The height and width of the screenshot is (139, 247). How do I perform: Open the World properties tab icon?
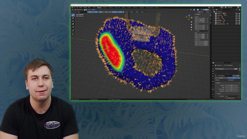[x=213, y=78]
